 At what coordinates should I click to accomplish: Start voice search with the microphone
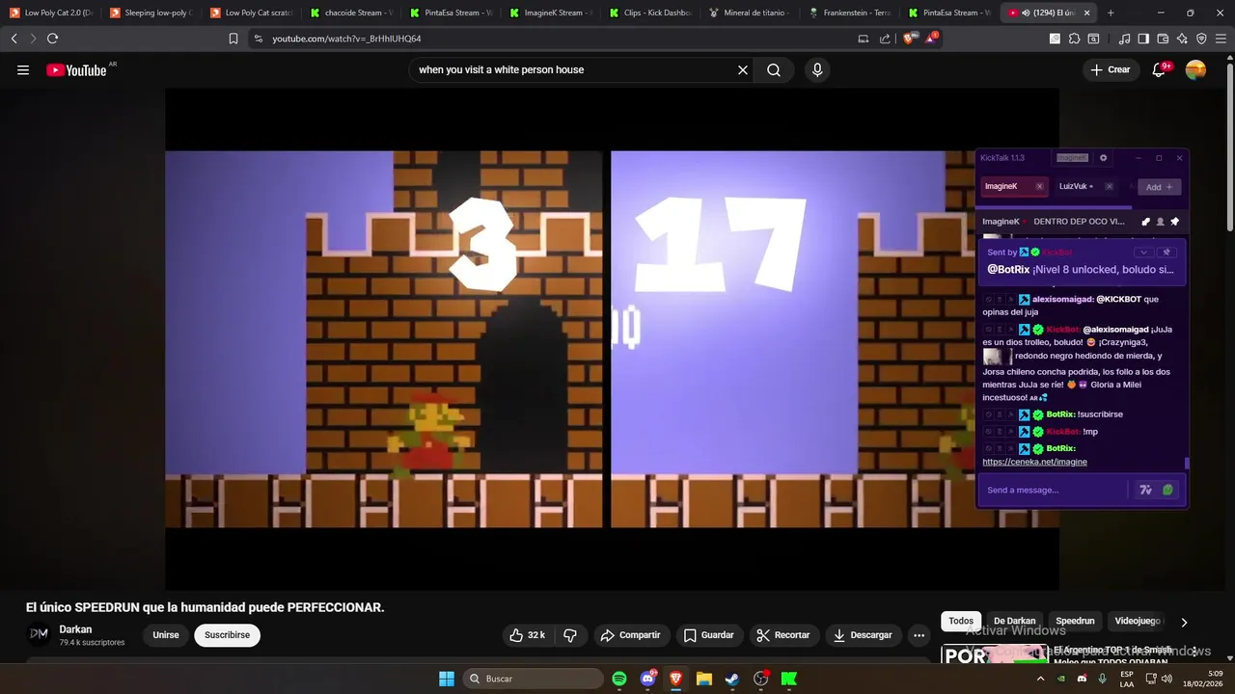point(817,69)
